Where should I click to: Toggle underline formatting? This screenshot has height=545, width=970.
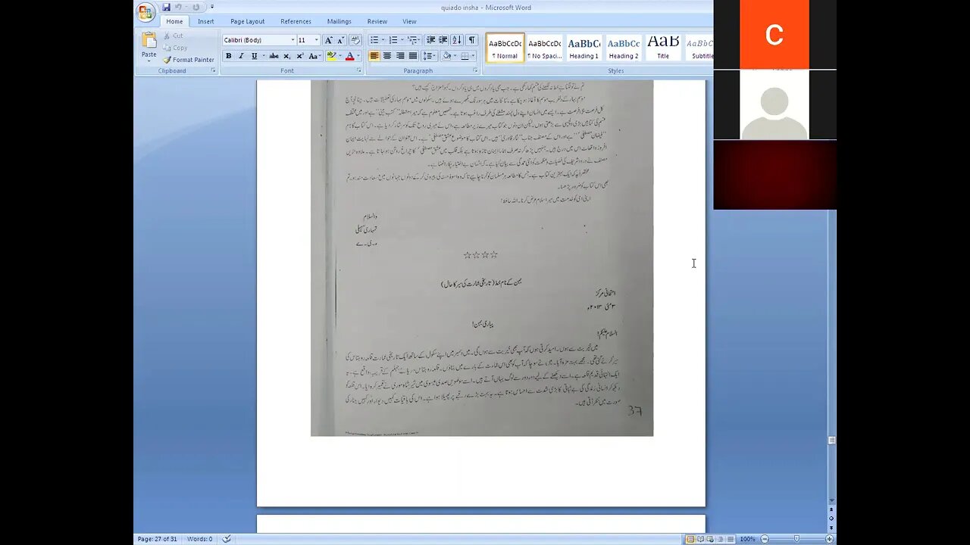tap(254, 56)
